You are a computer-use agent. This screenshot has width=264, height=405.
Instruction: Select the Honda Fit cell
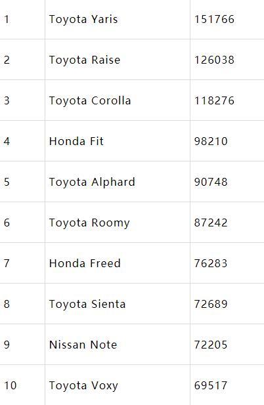pyautogui.click(x=118, y=141)
